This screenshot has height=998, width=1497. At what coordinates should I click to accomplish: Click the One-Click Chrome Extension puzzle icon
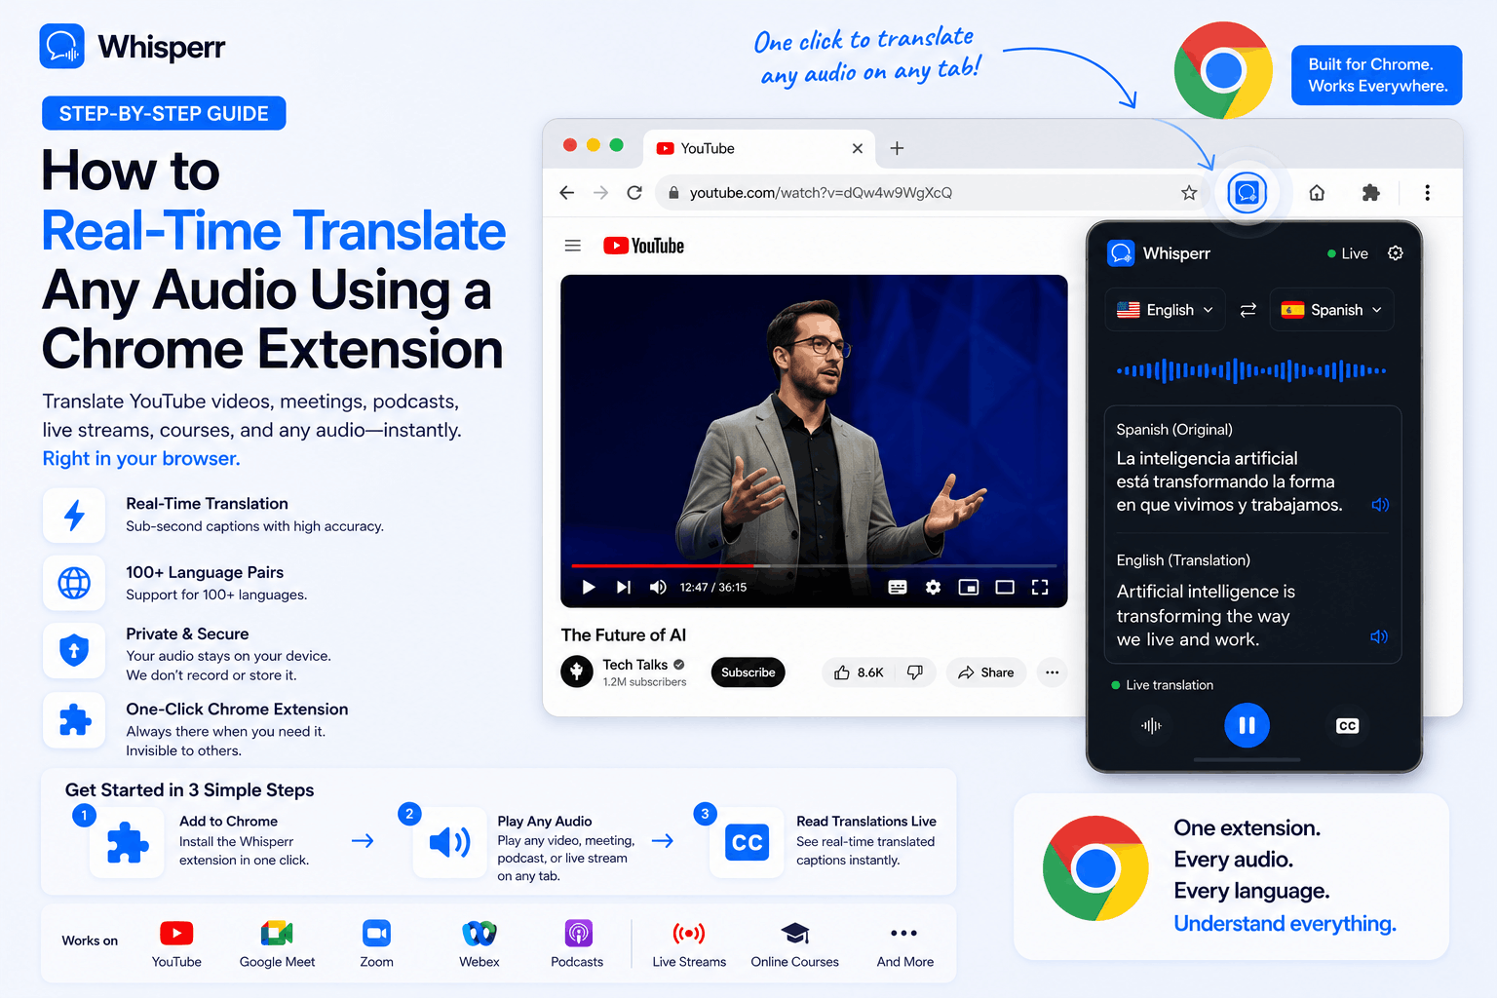[x=74, y=720]
